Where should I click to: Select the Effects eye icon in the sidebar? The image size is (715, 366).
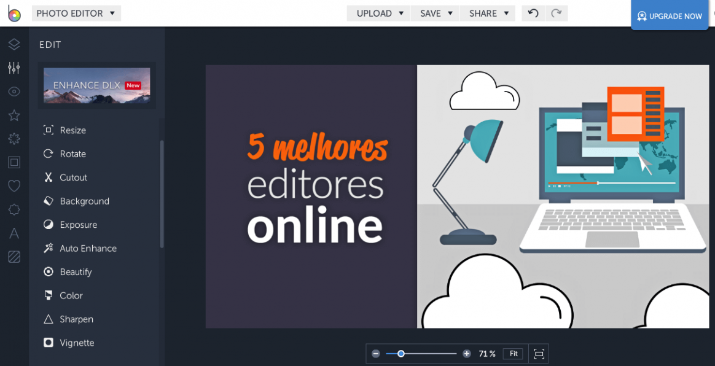pos(14,91)
